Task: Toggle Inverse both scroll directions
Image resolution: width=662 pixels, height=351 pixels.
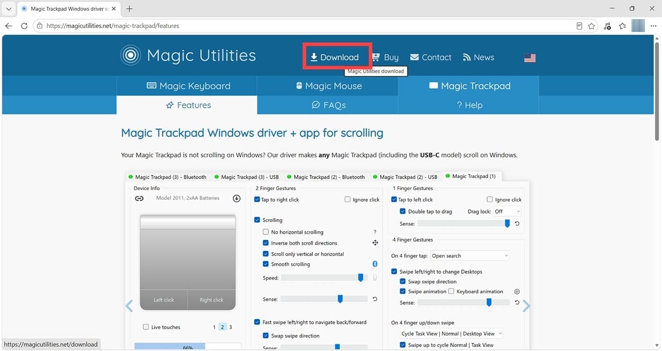Action: coord(266,243)
